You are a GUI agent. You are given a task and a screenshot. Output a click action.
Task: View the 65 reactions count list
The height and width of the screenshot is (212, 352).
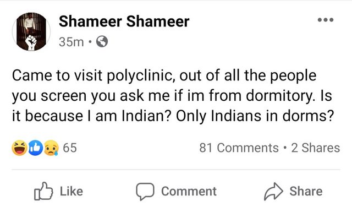coord(70,148)
